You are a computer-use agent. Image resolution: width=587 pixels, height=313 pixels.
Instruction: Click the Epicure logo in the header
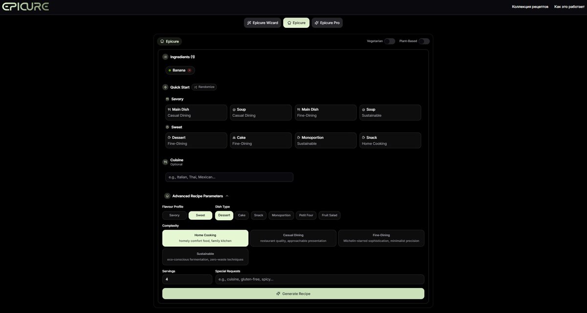pos(25,7)
